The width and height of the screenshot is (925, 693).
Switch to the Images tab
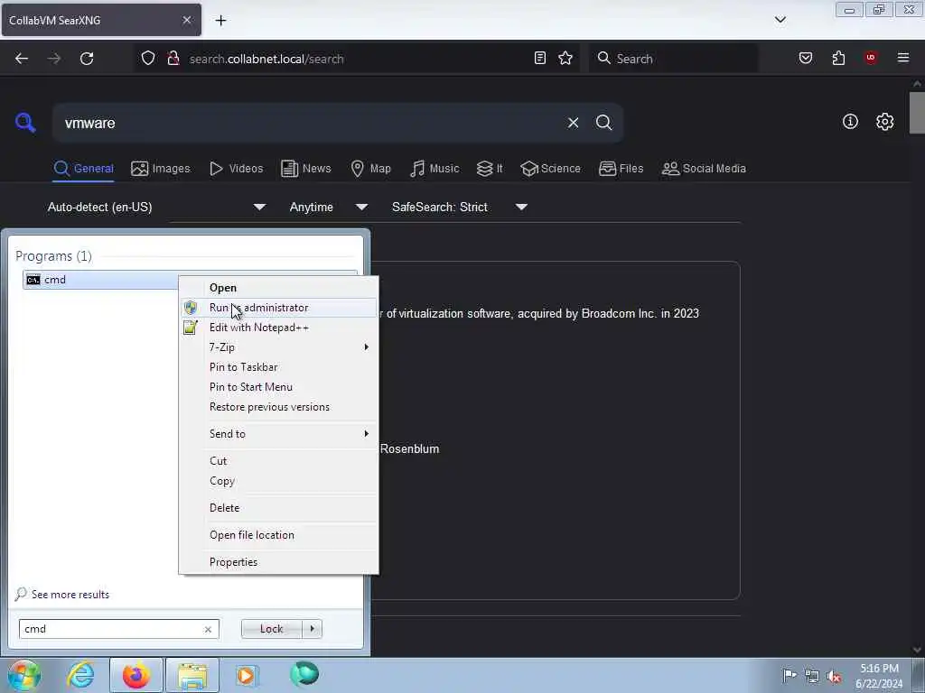pos(161,169)
